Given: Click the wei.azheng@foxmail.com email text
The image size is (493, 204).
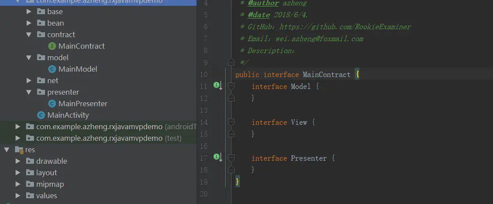Looking at the screenshot, I should [319, 39].
